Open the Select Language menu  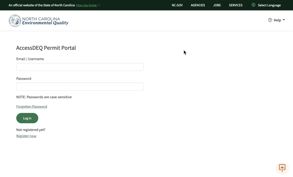click(x=269, y=5)
